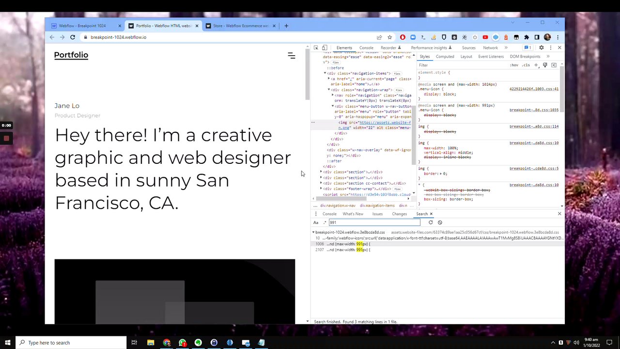Toggle the :hov element state panel
Image resolution: width=620 pixels, height=349 pixels.
514,65
